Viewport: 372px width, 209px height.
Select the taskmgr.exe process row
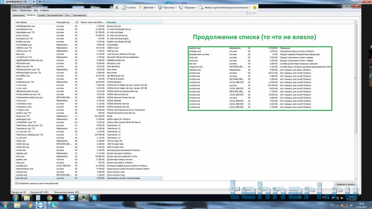[x=89, y=153]
